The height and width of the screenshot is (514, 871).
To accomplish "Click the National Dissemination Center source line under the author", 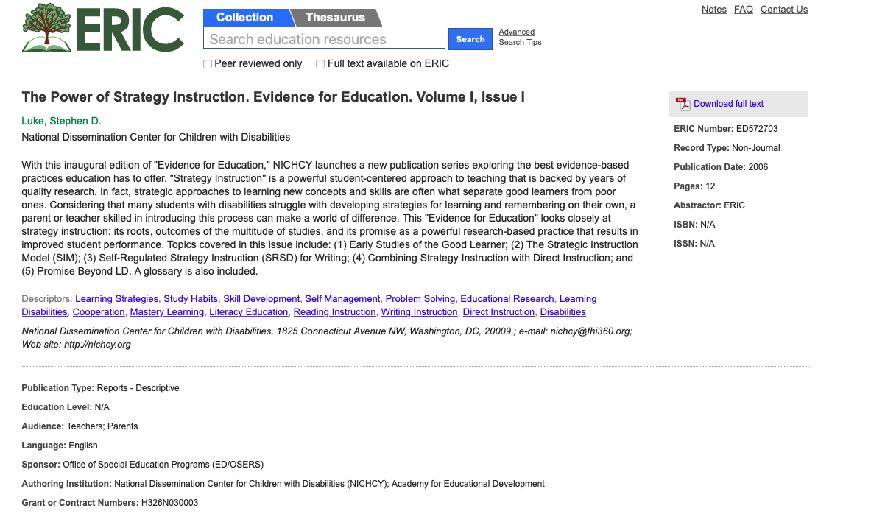I will (x=155, y=137).
